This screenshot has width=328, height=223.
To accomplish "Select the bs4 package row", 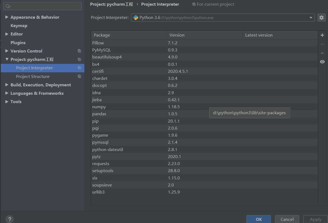I will point(204,64).
